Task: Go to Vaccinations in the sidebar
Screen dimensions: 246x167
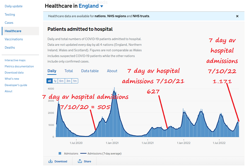Action: (14, 39)
